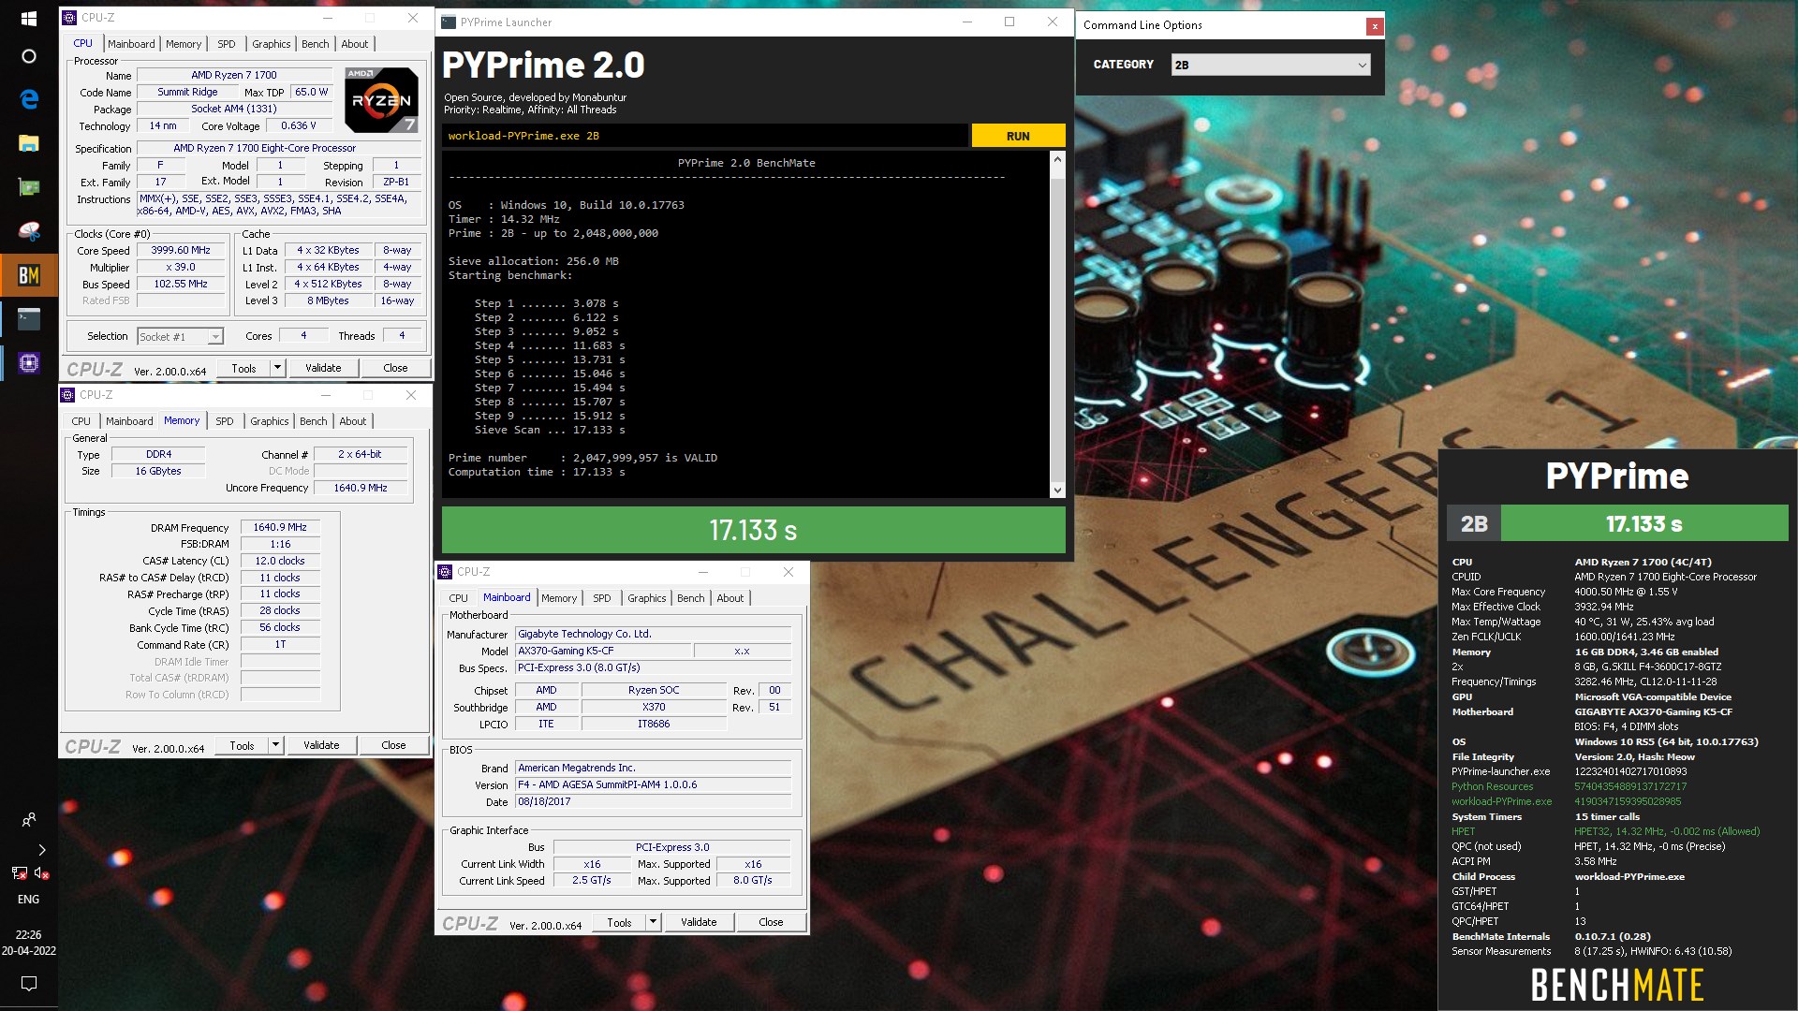This screenshot has height=1011, width=1798.
Task: Click the workload-PYPrime.exe 2B command field
Action: click(705, 136)
